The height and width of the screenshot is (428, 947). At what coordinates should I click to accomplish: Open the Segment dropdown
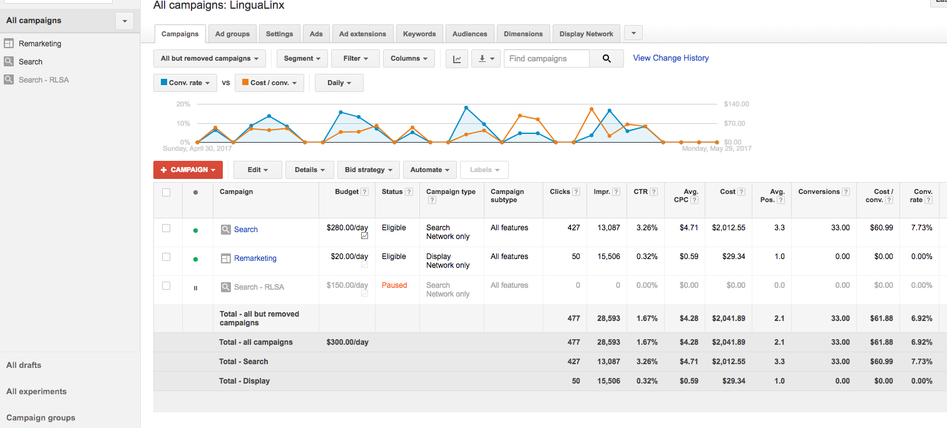[302, 59]
